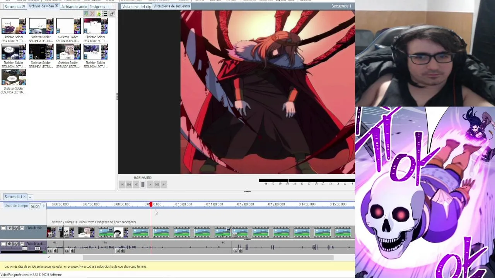This screenshot has width=495, height=278.
Task: Open FX on the second audio clip
Action: [x=67, y=251]
